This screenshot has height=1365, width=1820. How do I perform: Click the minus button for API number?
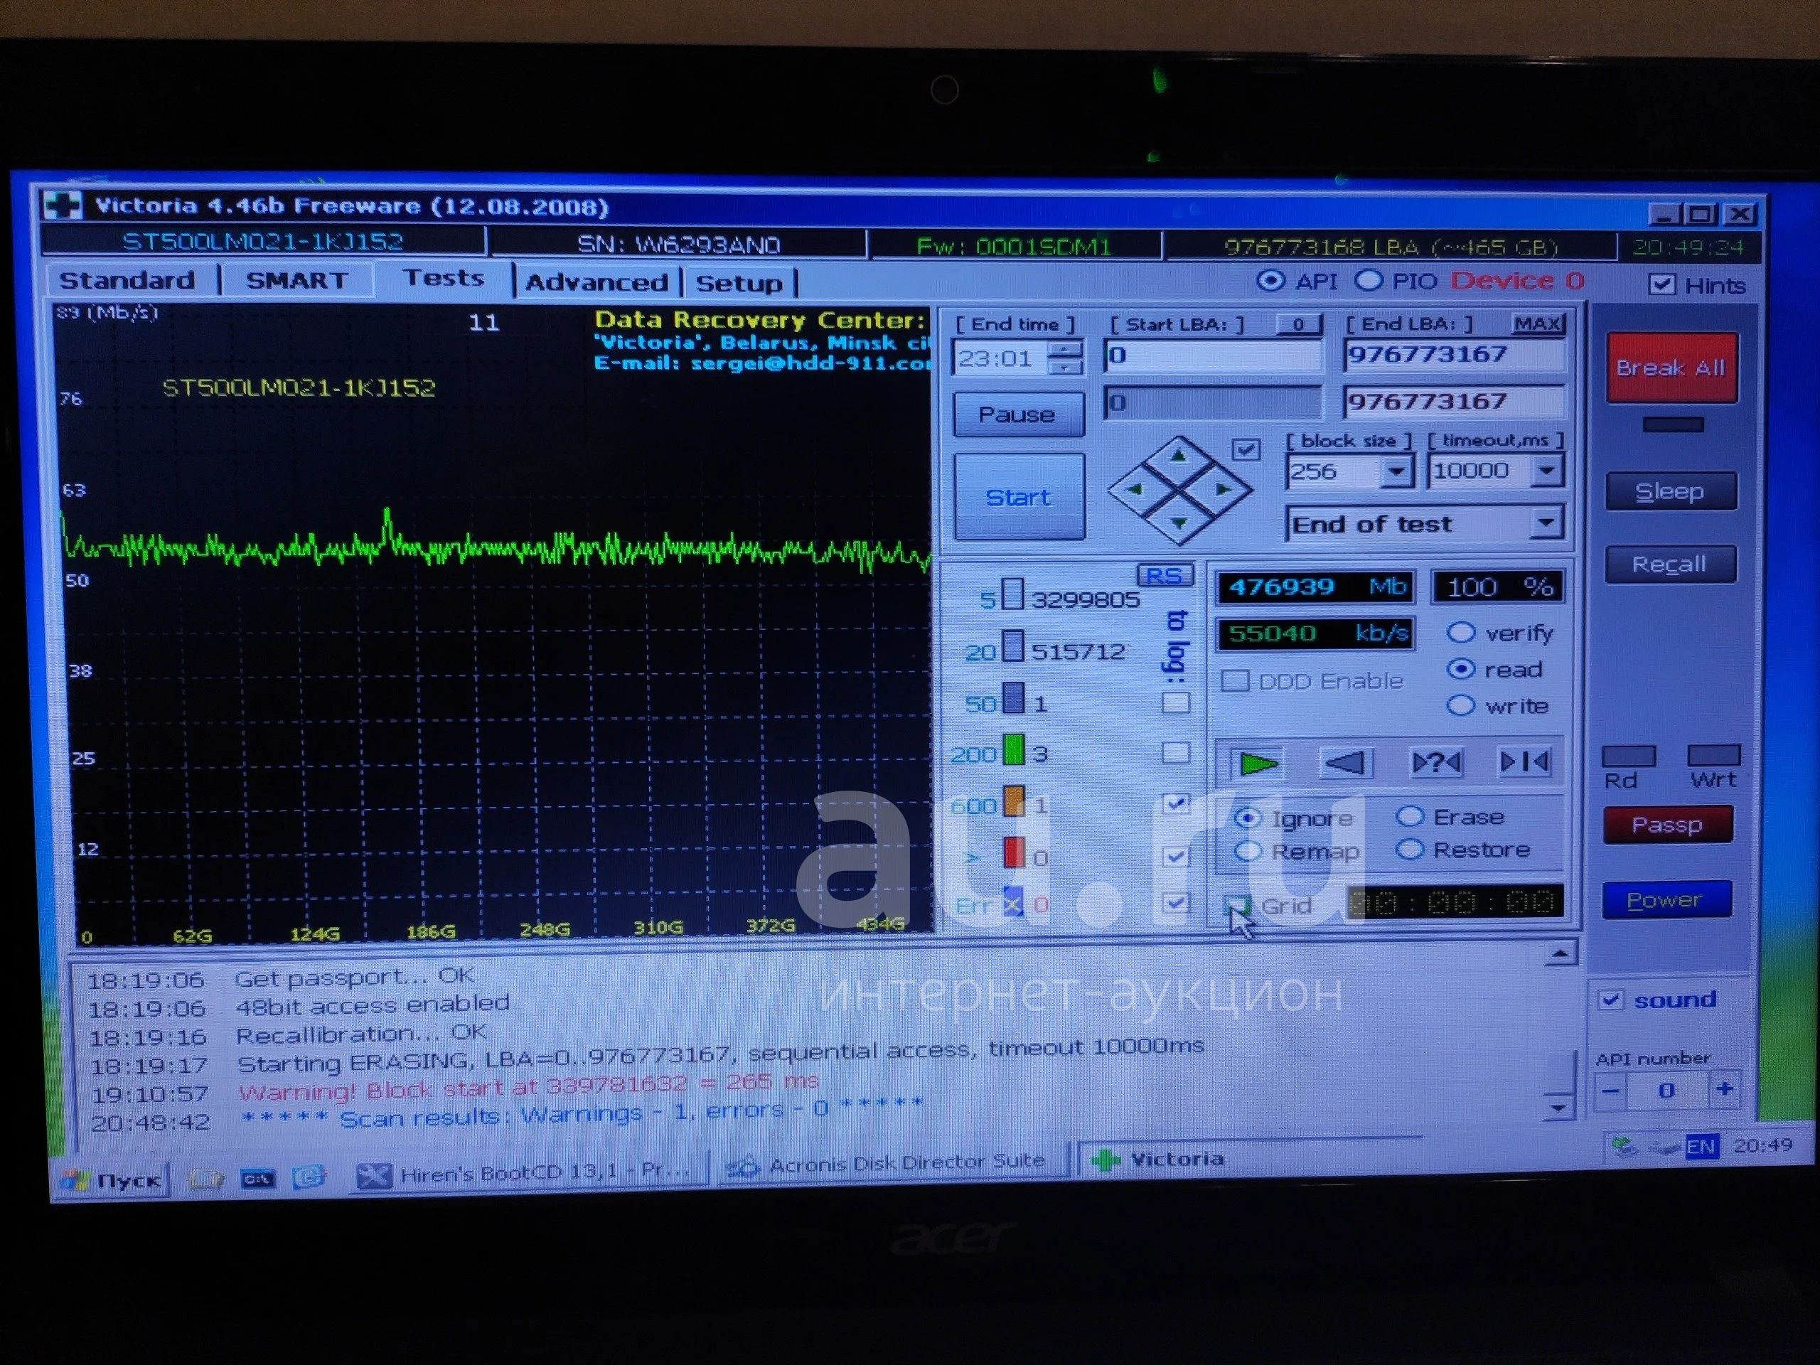pos(1611,1091)
